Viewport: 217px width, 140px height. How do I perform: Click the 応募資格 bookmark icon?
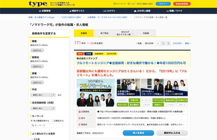(79, 112)
